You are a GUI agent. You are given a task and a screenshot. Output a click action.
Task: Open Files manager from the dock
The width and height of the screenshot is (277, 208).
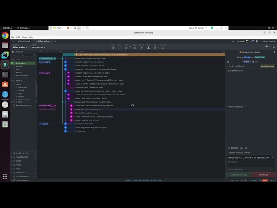(x=5, y=45)
